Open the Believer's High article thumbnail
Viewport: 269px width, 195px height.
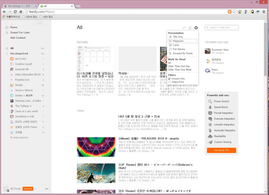click(96, 173)
